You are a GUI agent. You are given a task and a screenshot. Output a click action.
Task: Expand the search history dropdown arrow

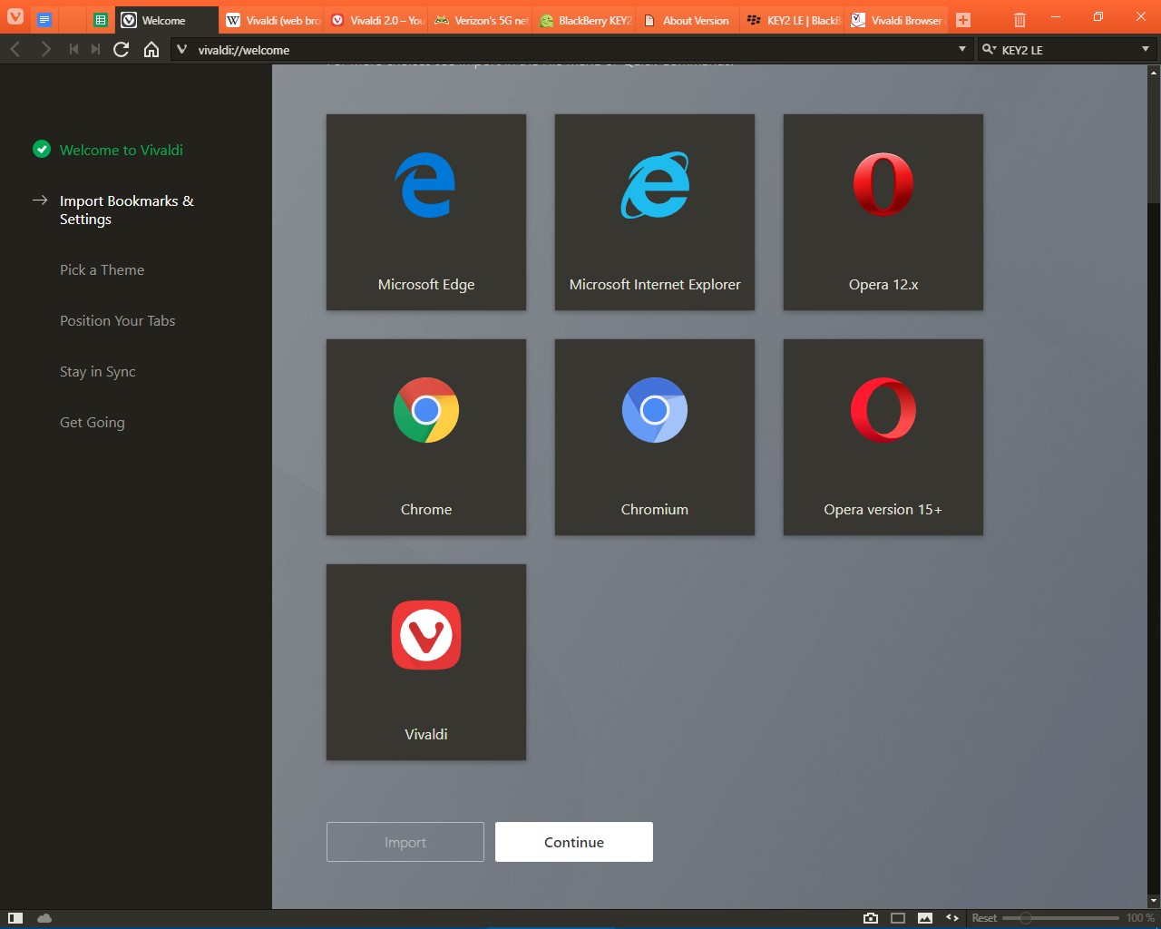1146,49
